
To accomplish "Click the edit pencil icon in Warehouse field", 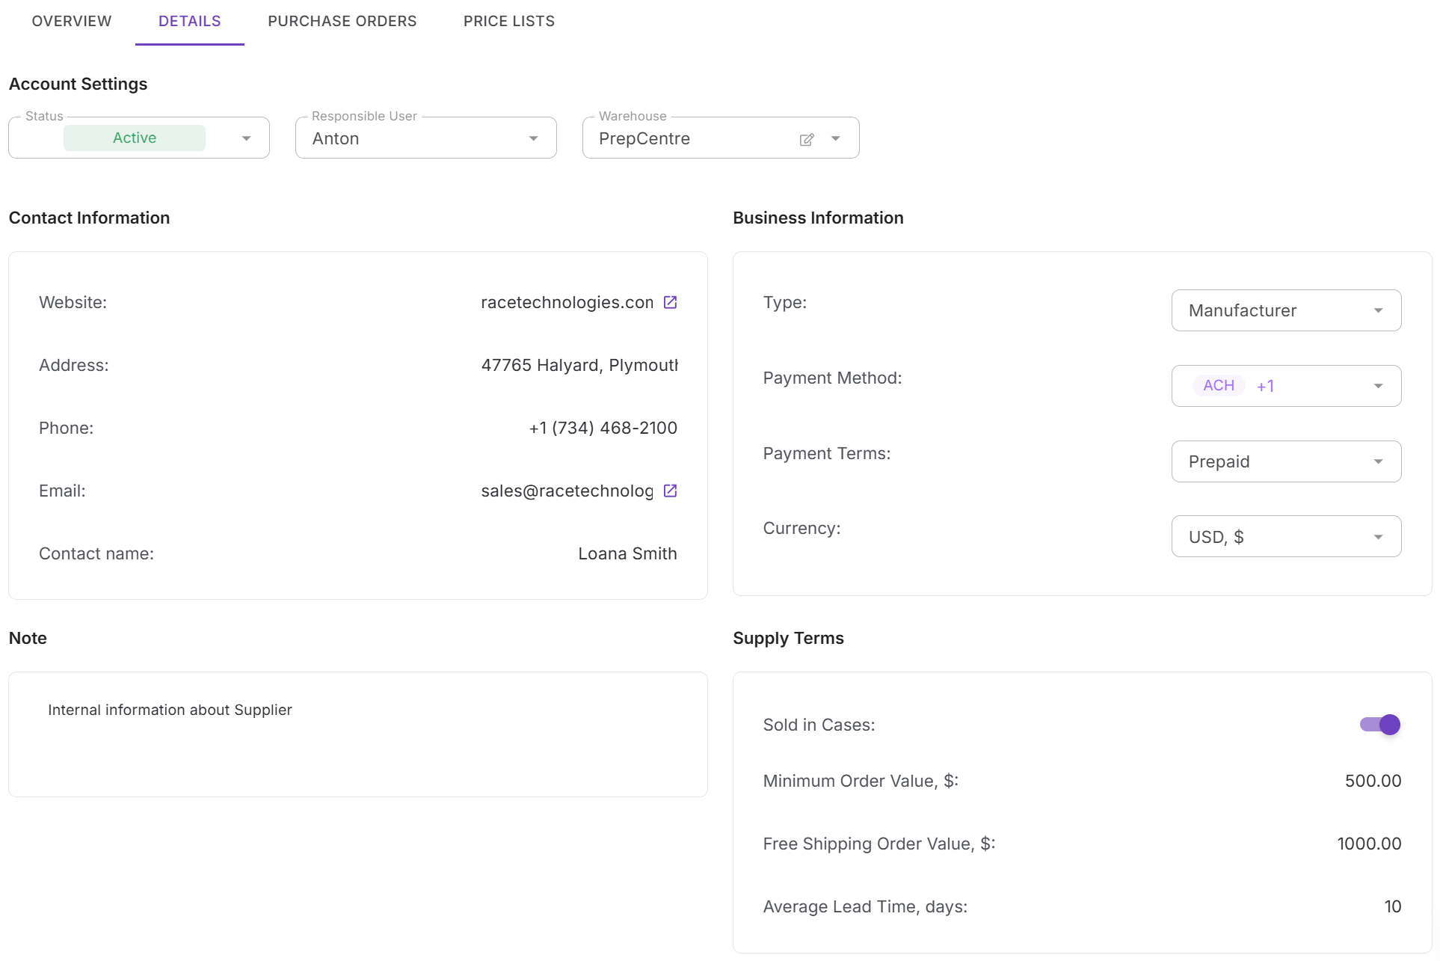I will (x=807, y=139).
